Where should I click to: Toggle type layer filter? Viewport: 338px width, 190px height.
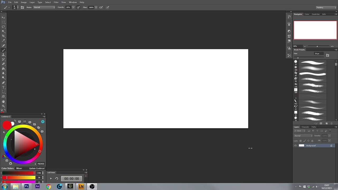pos(317,131)
